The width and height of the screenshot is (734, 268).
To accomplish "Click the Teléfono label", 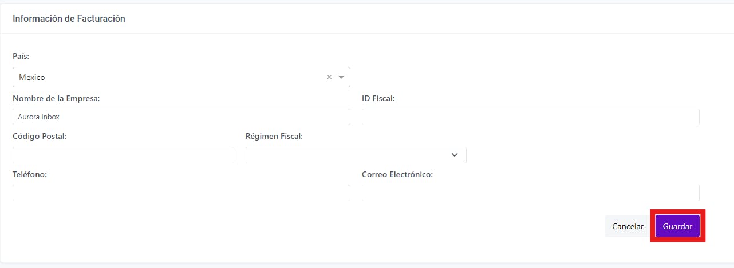I will click(x=30, y=174).
